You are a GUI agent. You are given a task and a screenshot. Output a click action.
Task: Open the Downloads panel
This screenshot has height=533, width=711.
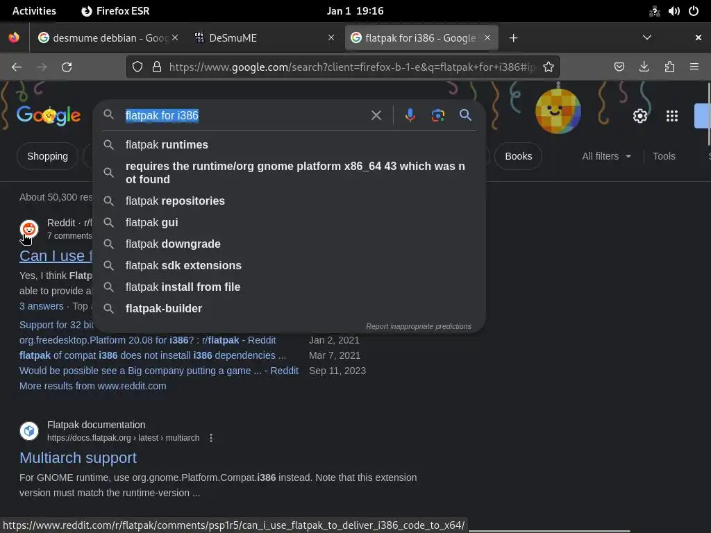pyautogui.click(x=644, y=67)
